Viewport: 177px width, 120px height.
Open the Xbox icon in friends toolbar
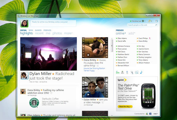click(x=122, y=72)
